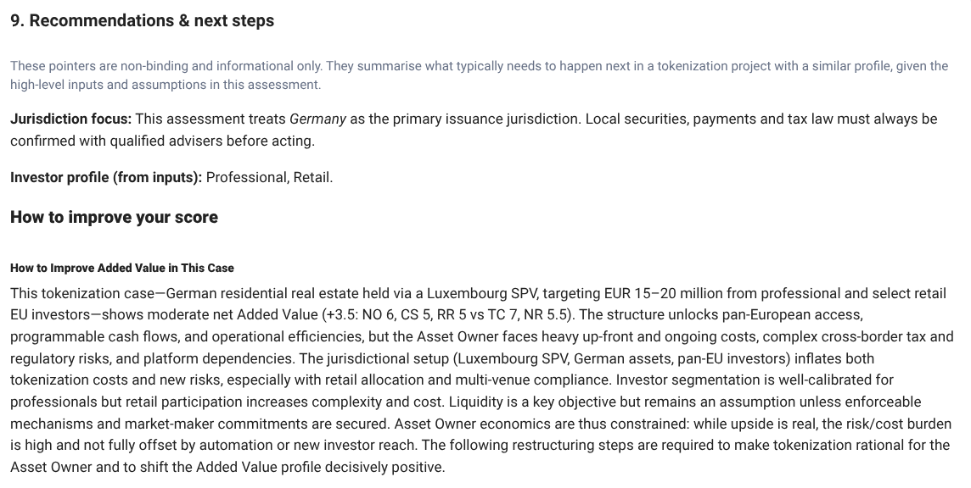Click 'confirmed with qualified advisers before acting' text
This screenshot has height=488, width=971.
161,141
